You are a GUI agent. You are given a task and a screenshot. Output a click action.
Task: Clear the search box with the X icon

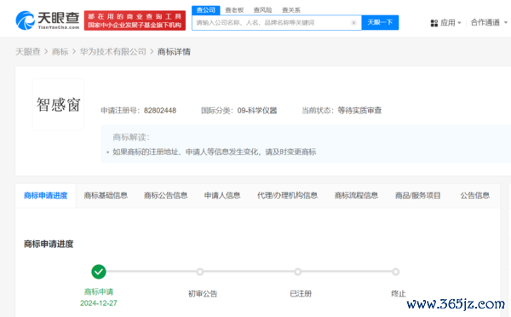click(353, 22)
